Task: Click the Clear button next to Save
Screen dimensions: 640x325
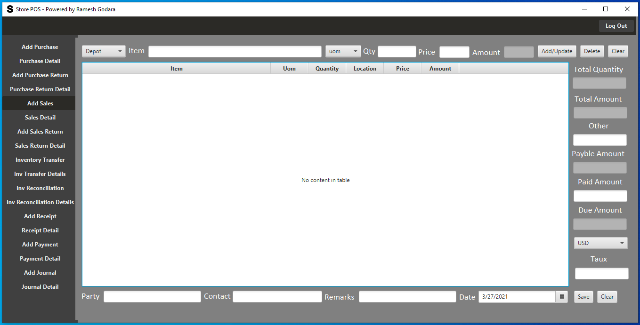Action: coord(607,297)
